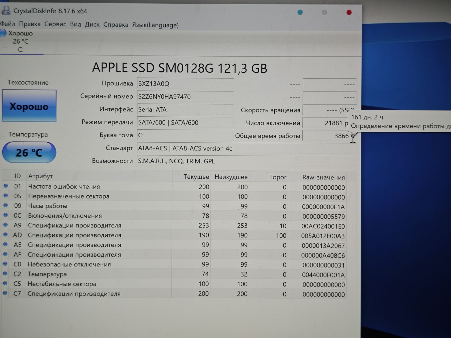This screenshot has height=338, width=451.
Task: Open the Диск menu
Action: [x=92, y=24]
